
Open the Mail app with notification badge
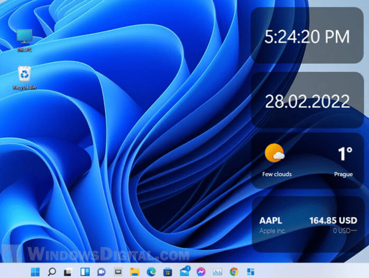184,271
